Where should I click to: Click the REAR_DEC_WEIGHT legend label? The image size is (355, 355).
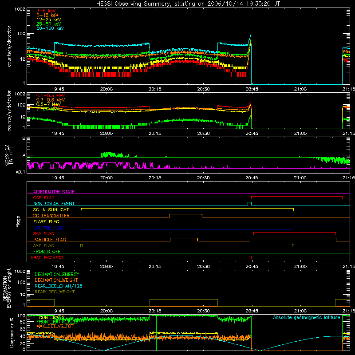(55, 292)
